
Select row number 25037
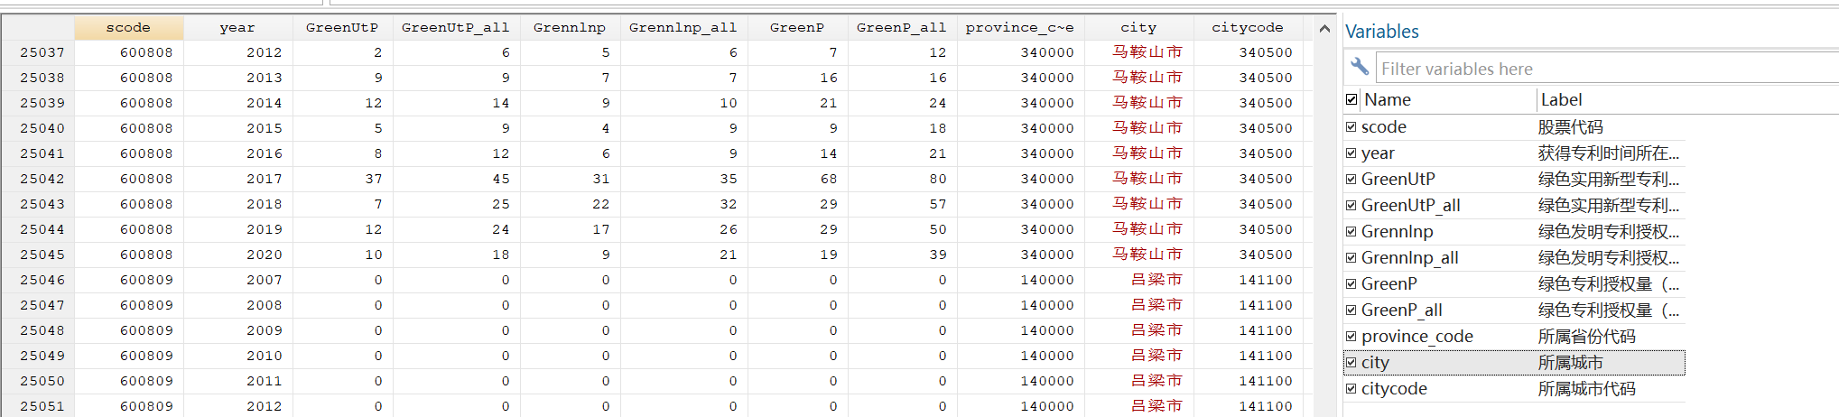point(37,52)
